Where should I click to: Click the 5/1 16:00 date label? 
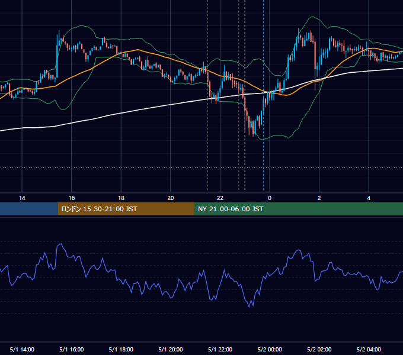[x=72, y=349]
